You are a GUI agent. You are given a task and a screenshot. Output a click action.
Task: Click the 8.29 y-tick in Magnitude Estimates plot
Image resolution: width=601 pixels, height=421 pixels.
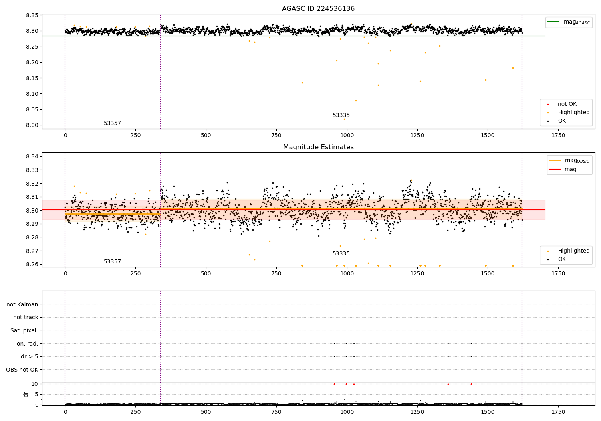tap(32, 224)
